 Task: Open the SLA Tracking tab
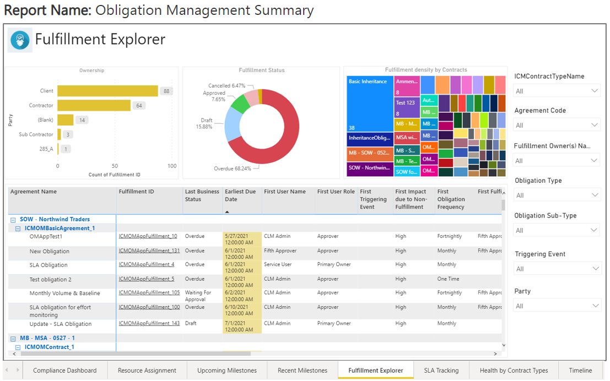pyautogui.click(x=441, y=371)
